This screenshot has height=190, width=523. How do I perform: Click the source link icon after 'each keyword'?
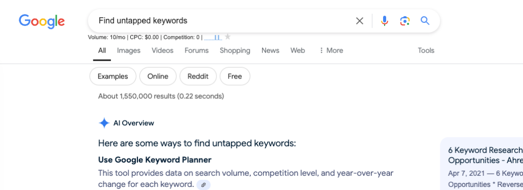(203, 185)
